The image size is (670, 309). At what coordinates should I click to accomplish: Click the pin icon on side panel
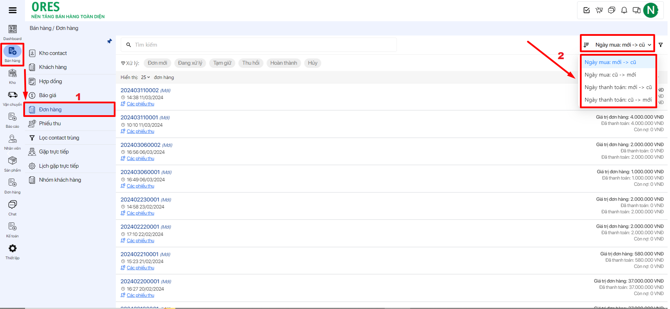110,41
